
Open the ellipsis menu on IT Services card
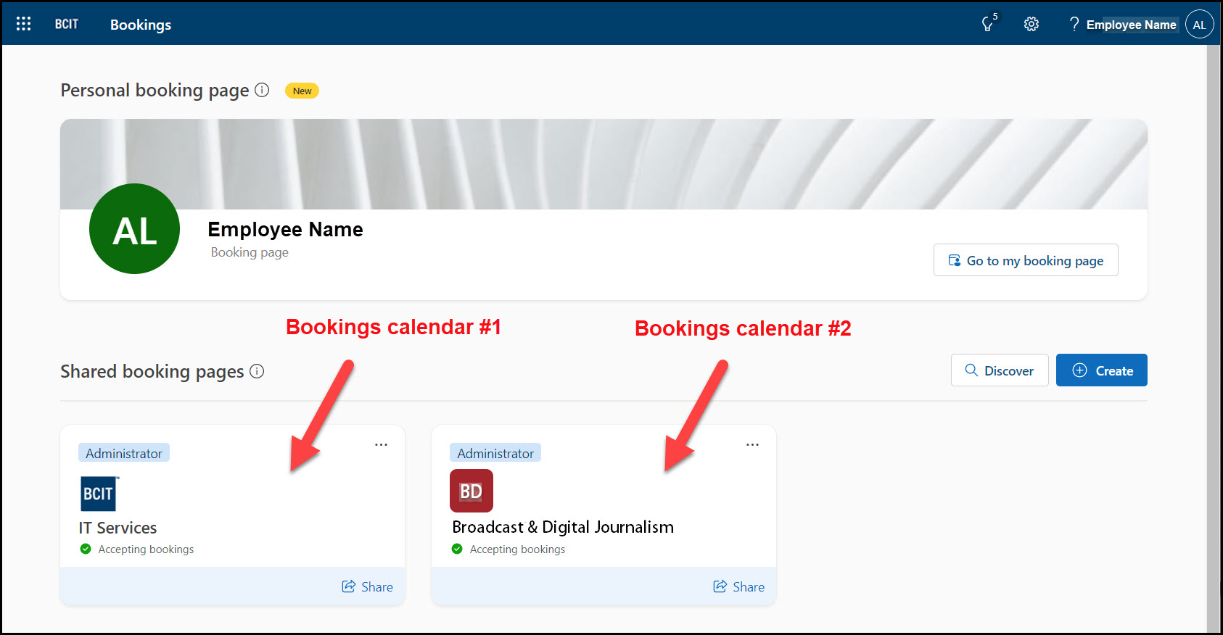coord(381,444)
